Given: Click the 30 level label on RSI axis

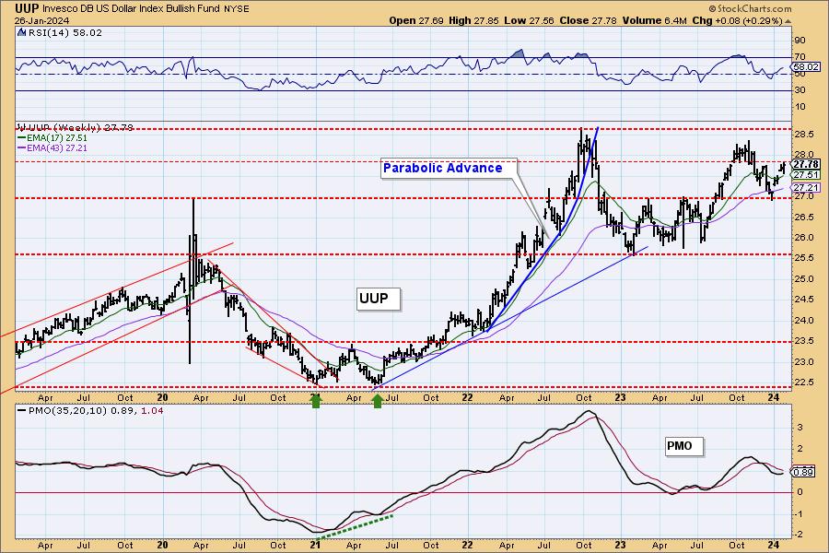Looking at the screenshot, I should (800, 90).
